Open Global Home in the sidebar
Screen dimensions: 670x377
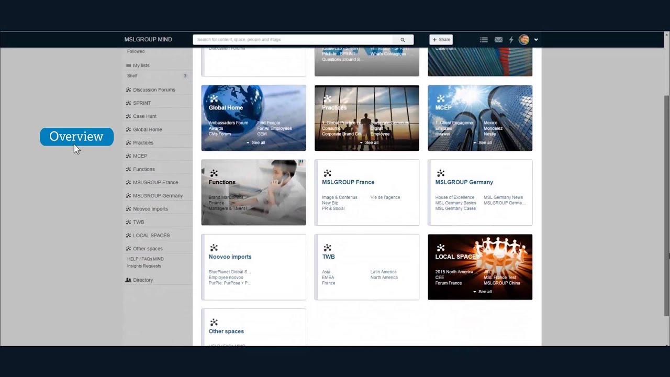[x=148, y=129]
